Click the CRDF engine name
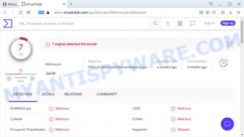Image resolution: width=244 pixels, height=137 pixels. coord(136,109)
